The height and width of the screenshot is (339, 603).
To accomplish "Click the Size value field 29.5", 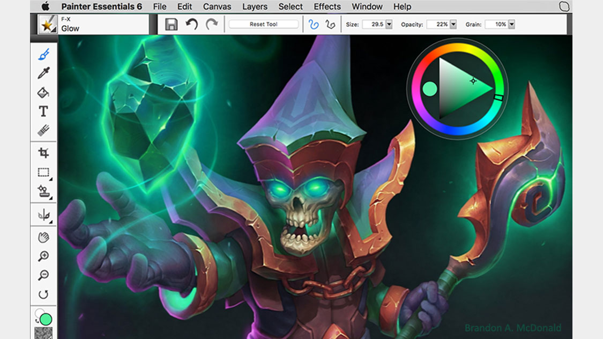I will point(374,24).
